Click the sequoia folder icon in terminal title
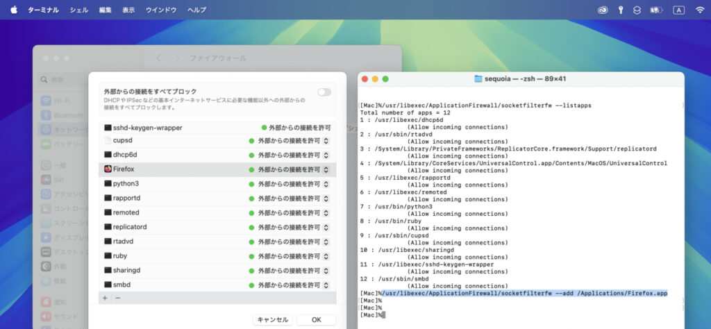This screenshot has height=329, width=711. (478, 78)
